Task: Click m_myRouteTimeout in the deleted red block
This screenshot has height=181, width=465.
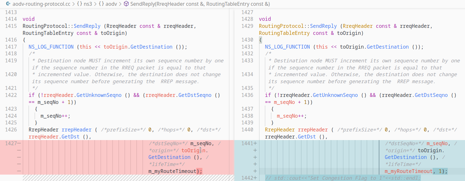Action: [x=172, y=171]
